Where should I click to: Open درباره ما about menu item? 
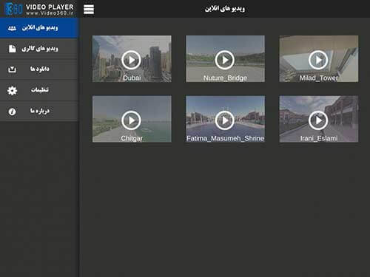point(39,112)
